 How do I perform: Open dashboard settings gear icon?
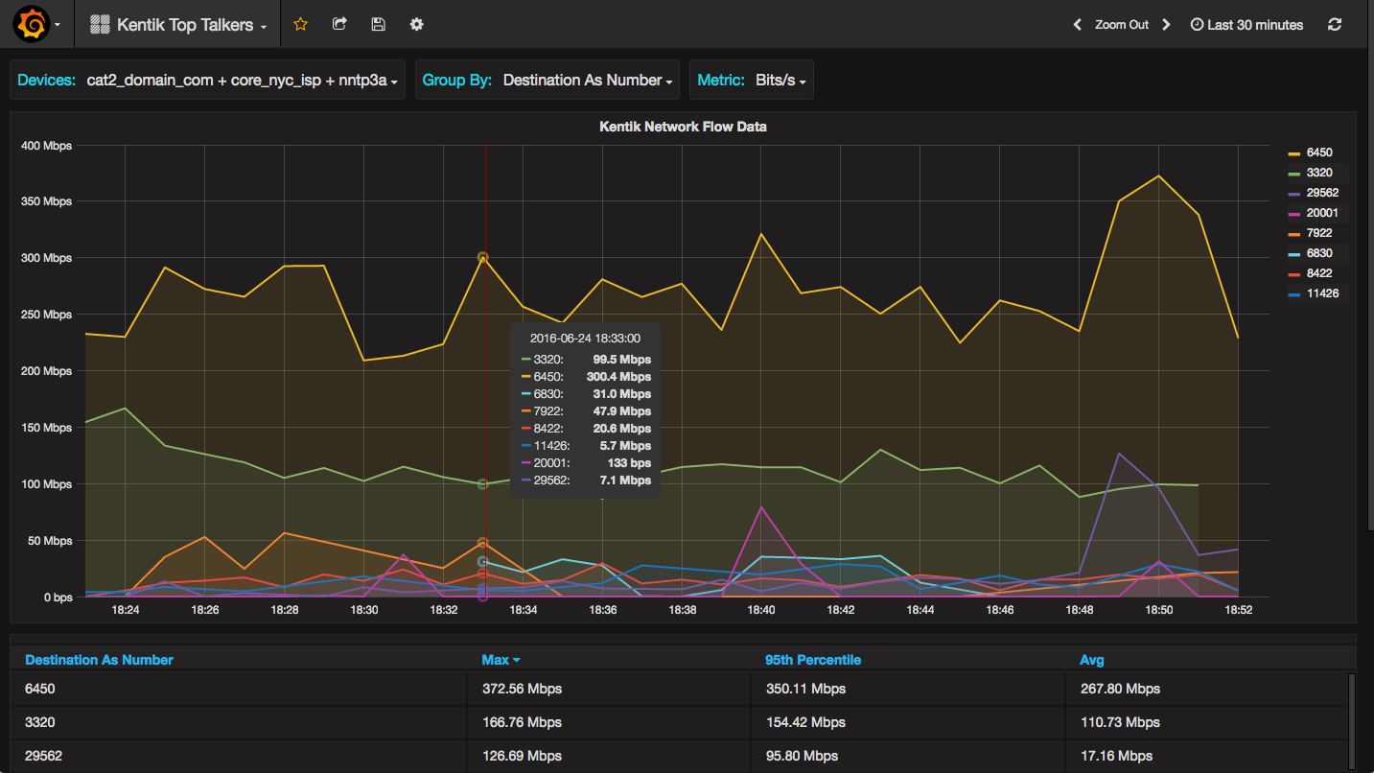click(416, 24)
